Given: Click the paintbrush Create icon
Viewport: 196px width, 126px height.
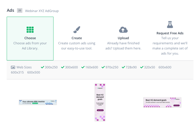Looking at the screenshot, I should (77, 30).
